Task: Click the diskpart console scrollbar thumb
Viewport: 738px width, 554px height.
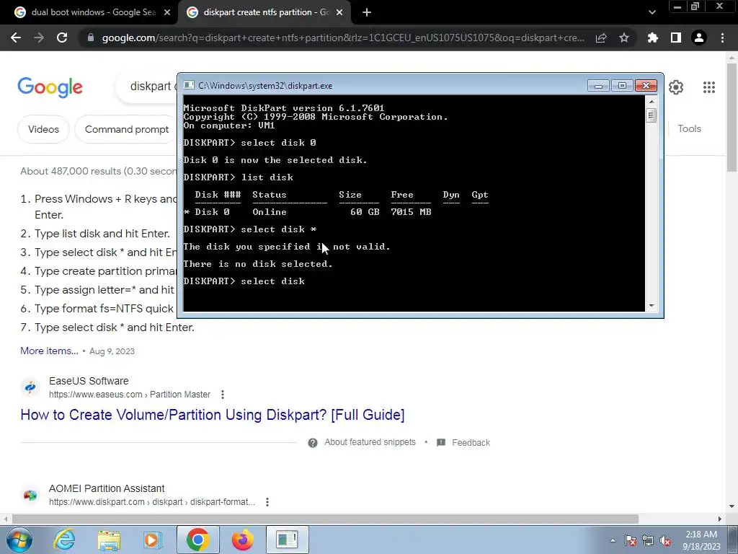Action: [x=652, y=115]
